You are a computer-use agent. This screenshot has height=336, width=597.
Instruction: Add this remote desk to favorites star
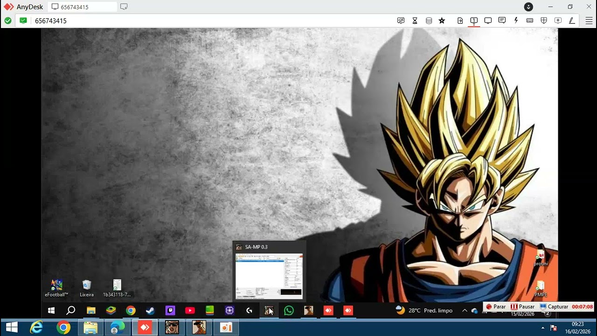(x=442, y=21)
